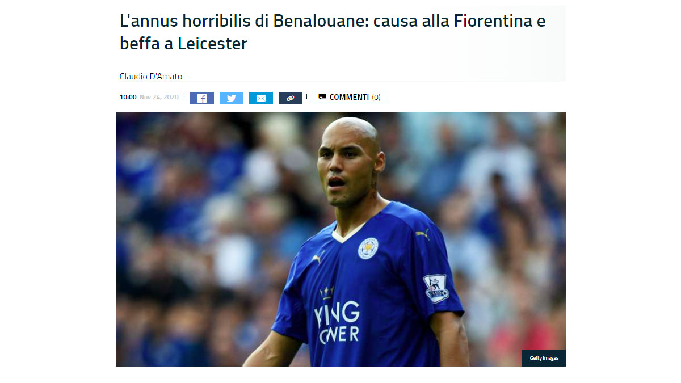Click the speech bubble icon beside COMMENTI
The height and width of the screenshot is (383, 681).
(x=322, y=97)
